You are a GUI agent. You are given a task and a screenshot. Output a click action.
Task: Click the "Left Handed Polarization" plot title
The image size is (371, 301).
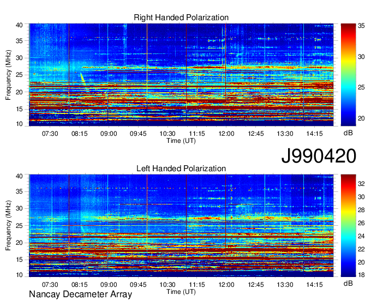pos(181,168)
